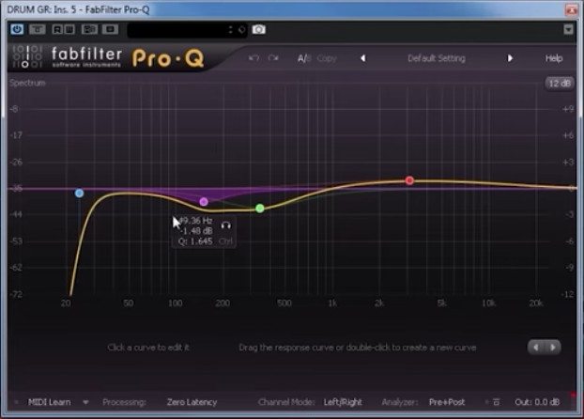Screen dimensions: 584x419
Task: Click the 49.36 Hz frequency value
Action: tap(195, 221)
